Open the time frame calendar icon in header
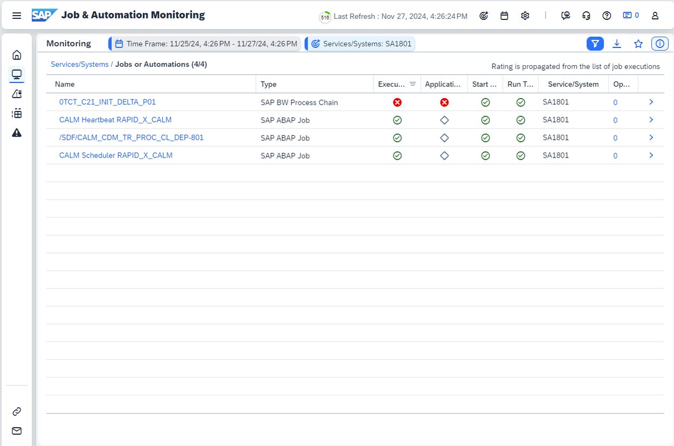 (x=504, y=16)
